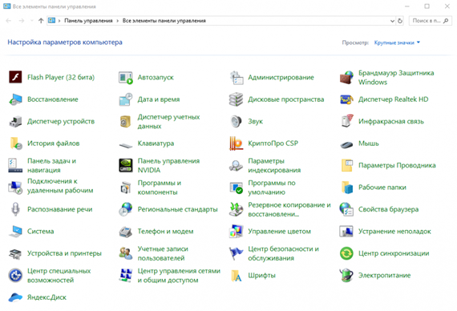Go forward with the Forward arrow
The image size is (457, 311).
22,21
